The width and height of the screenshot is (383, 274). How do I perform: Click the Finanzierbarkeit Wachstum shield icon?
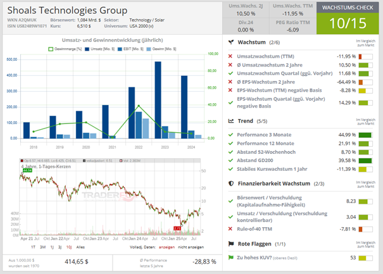coord(231,184)
